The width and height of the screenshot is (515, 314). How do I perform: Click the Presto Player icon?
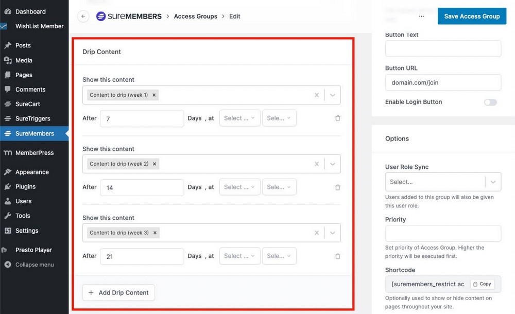tap(4, 250)
